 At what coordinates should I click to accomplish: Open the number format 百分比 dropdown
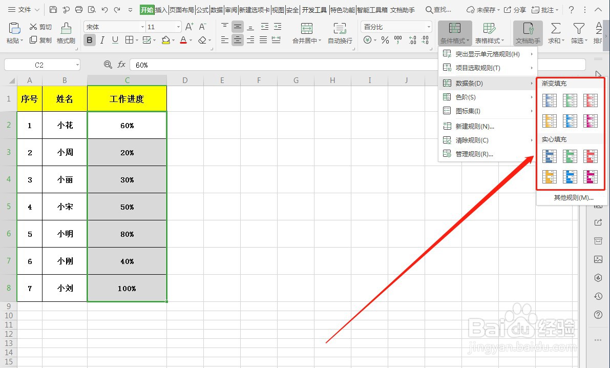[429, 27]
